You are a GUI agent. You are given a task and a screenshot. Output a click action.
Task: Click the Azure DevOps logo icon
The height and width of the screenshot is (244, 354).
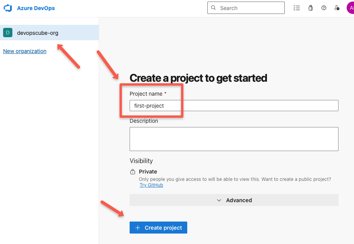(x=7, y=8)
